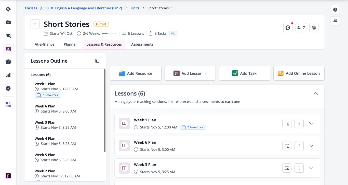Screen dimensions: 348x185
Task: Open the three-dot menu for Week 1 Plan
Action: 299,123
